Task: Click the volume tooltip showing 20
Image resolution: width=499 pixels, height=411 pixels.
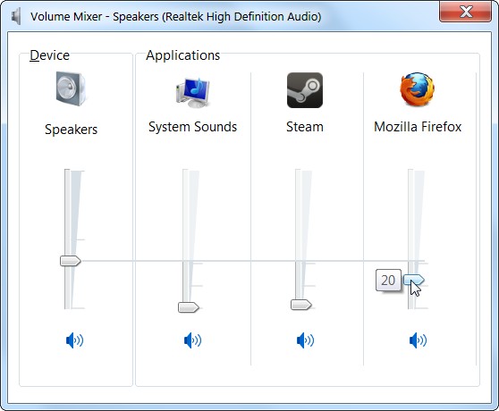Action: [x=388, y=280]
